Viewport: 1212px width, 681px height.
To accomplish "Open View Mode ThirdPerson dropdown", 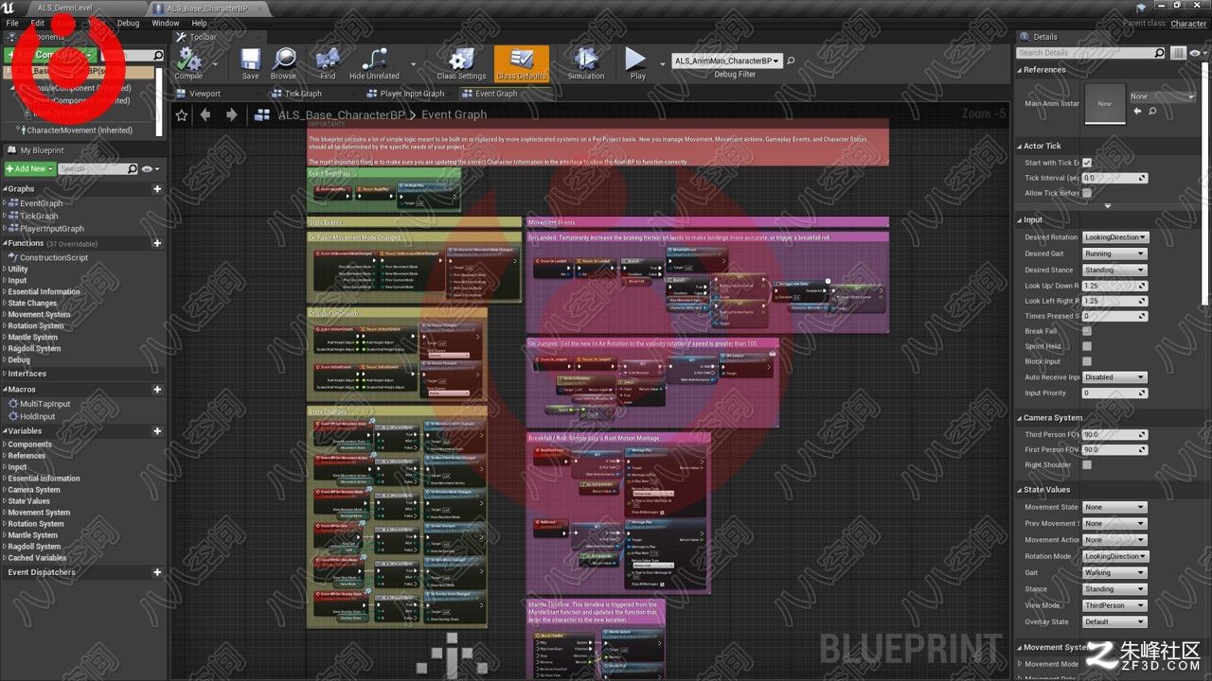I will pyautogui.click(x=1114, y=605).
